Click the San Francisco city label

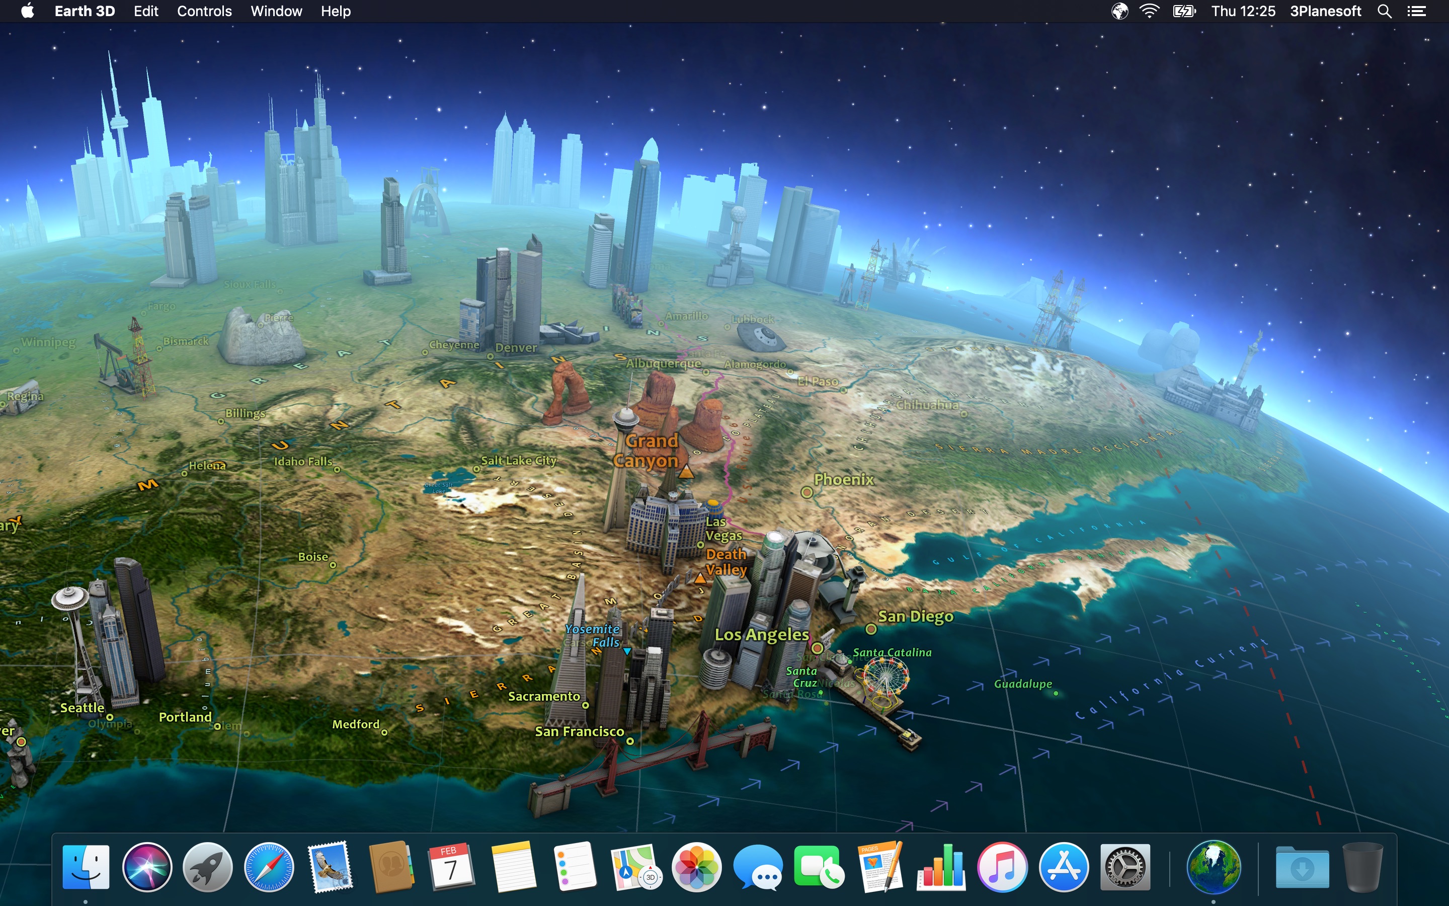pos(580,731)
